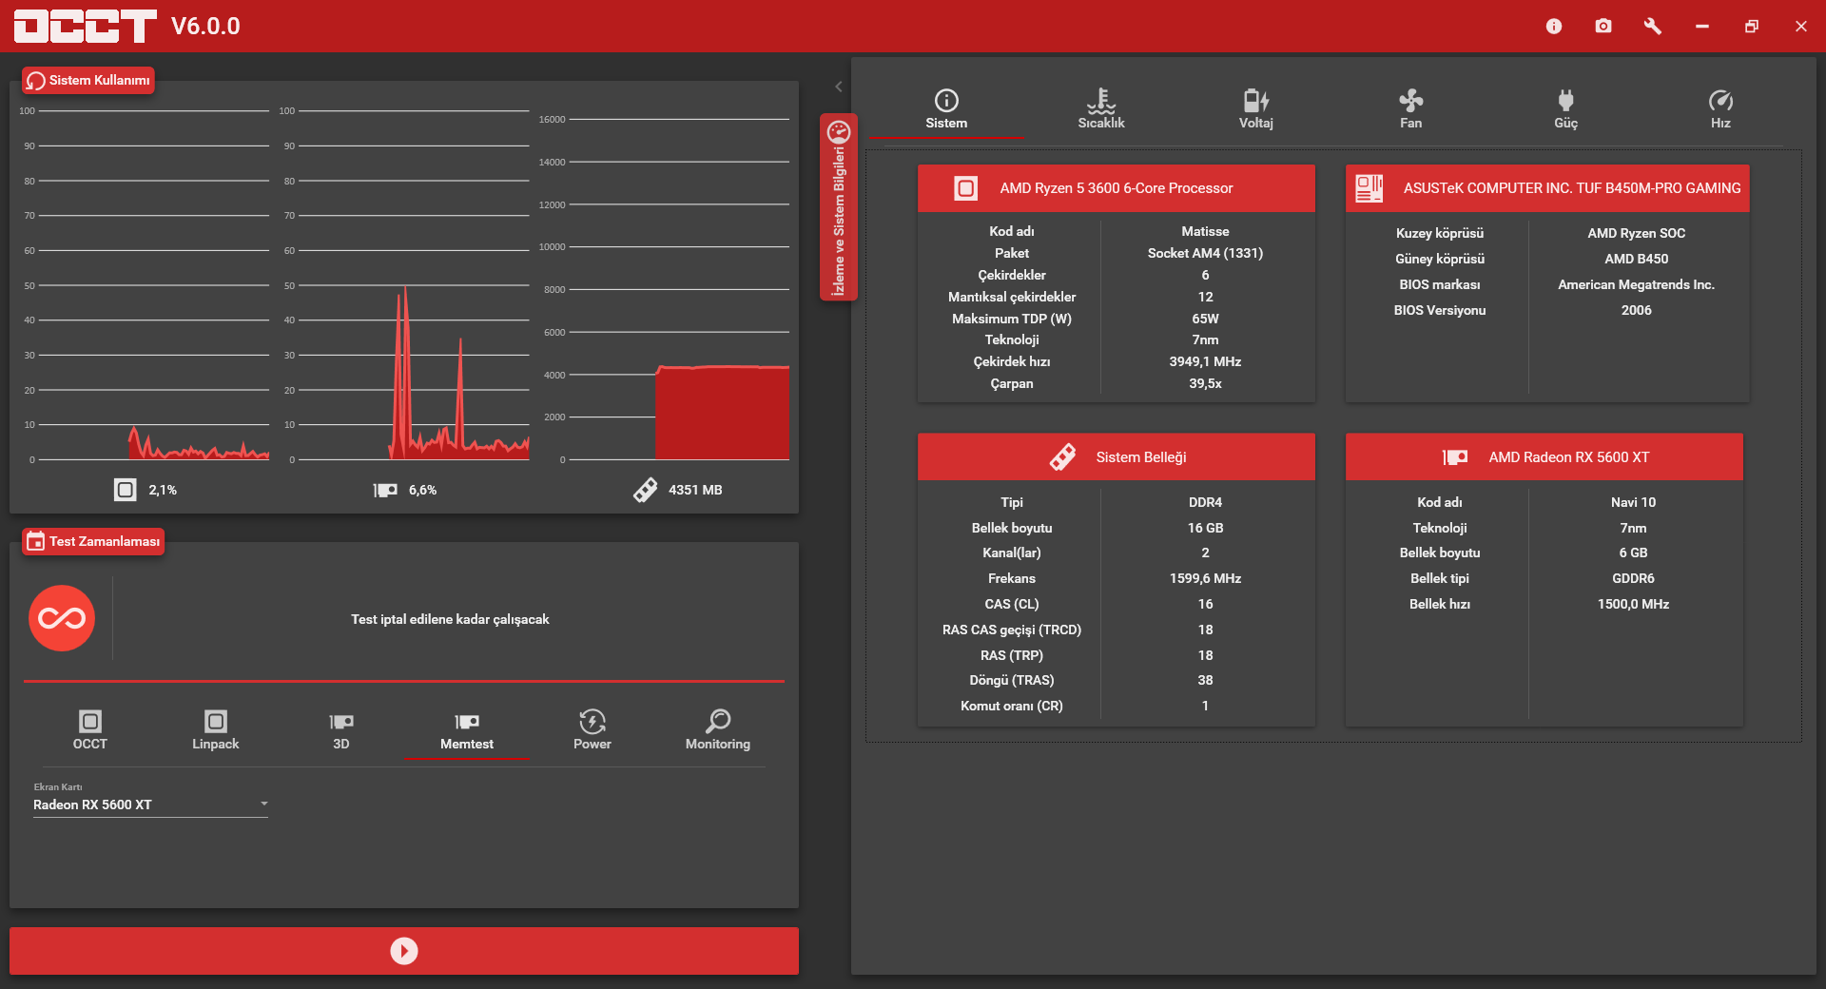
Task: Select the Linpack test
Action: [x=216, y=730]
